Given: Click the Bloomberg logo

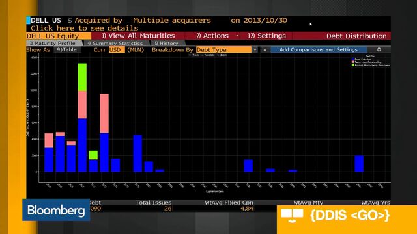Looking at the screenshot, I should coord(56,210).
